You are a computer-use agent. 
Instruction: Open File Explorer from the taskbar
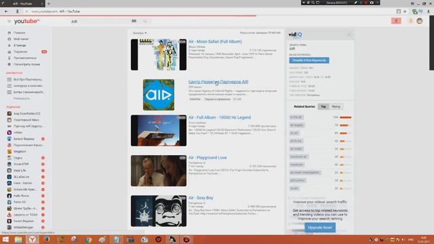pos(18,239)
